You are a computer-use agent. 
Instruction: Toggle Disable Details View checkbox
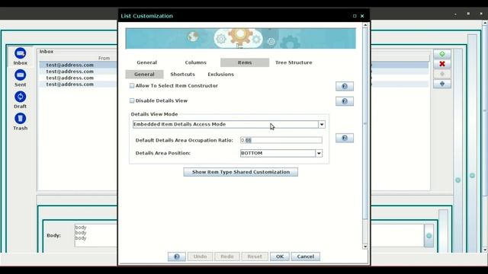[132, 100]
